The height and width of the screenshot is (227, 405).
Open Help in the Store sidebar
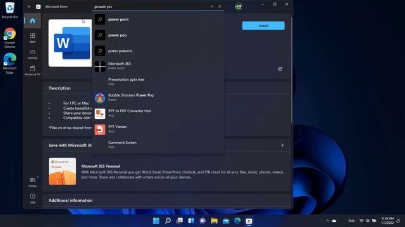(x=32, y=198)
